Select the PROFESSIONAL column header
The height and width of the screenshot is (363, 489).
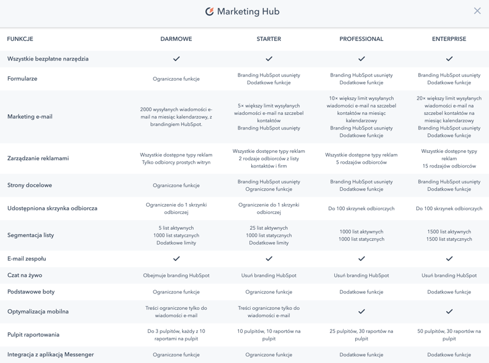click(x=361, y=39)
